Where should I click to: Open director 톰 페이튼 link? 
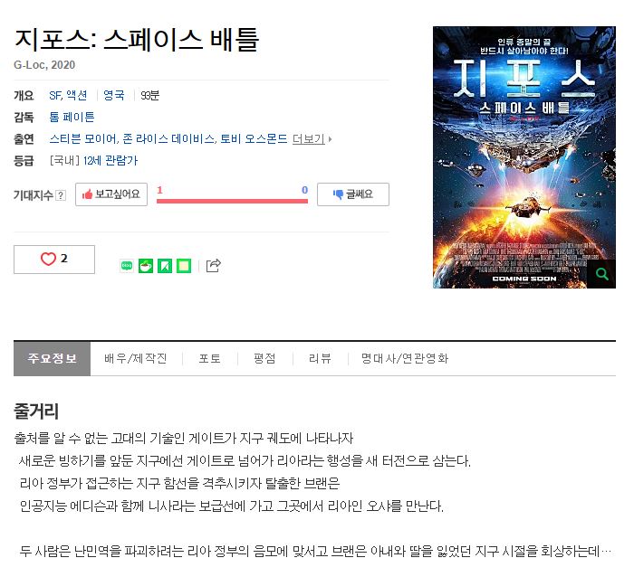[x=72, y=117]
